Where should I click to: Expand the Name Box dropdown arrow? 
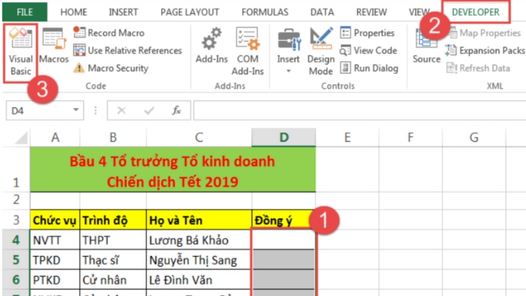(76, 110)
